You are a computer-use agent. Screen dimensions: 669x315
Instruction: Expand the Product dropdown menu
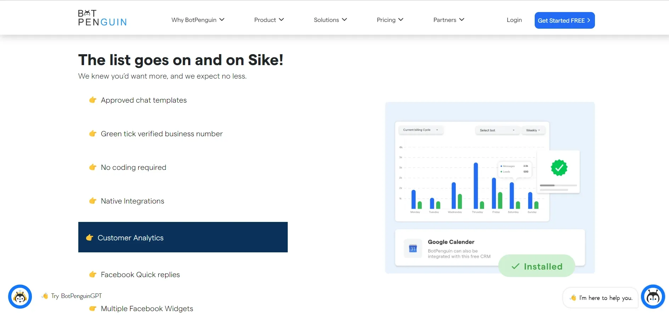269,20
